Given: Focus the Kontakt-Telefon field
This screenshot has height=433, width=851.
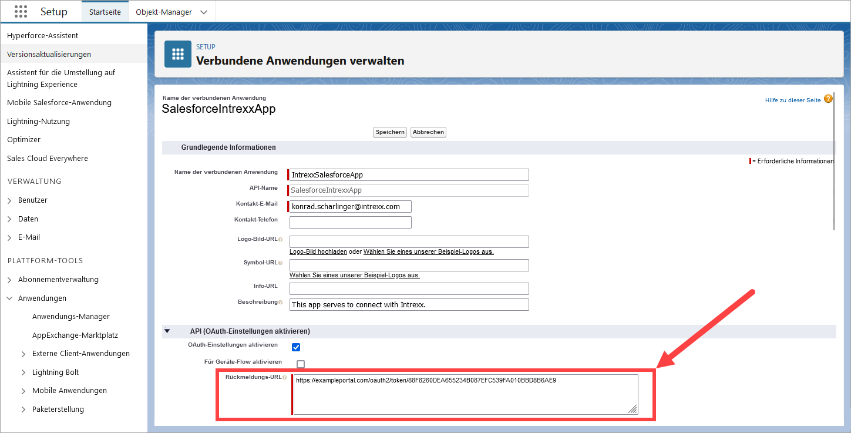Looking at the screenshot, I should [x=351, y=222].
